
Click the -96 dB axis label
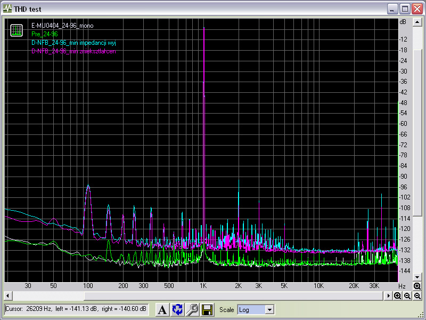[x=404, y=187]
